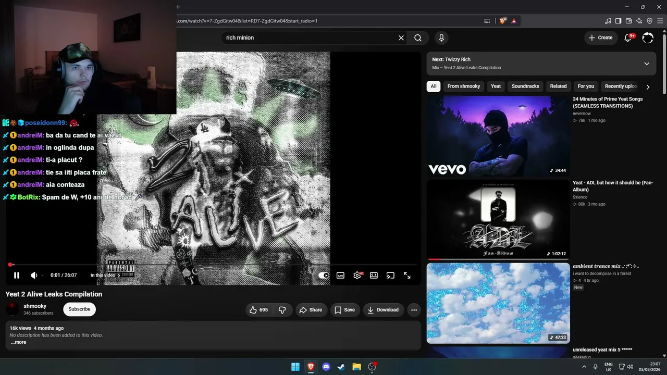Image resolution: width=667 pixels, height=375 pixels.
Task: Open the shmooky channel link
Action: [35, 306]
